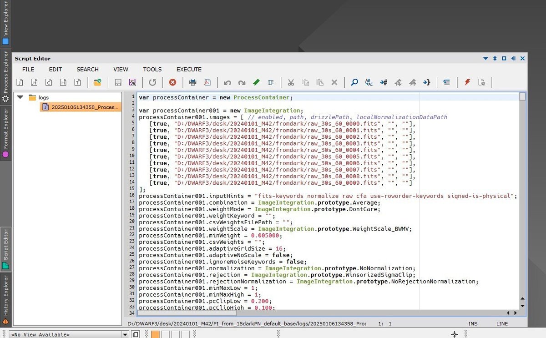The width and height of the screenshot is (546, 338).
Task: Print the current script
Action: pyautogui.click(x=192, y=82)
